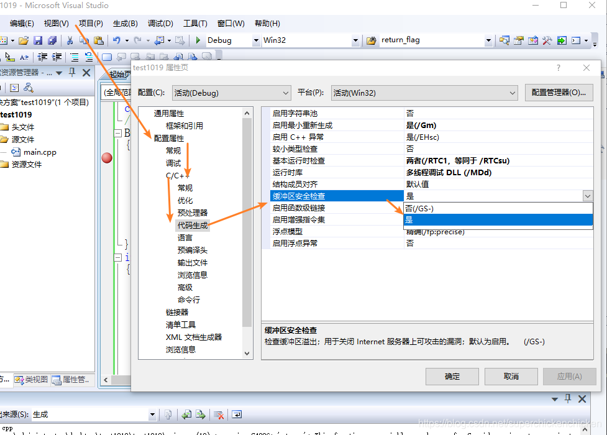Undo the last action
Image resolution: width=607 pixels, height=435 pixels.
pos(117,40)
